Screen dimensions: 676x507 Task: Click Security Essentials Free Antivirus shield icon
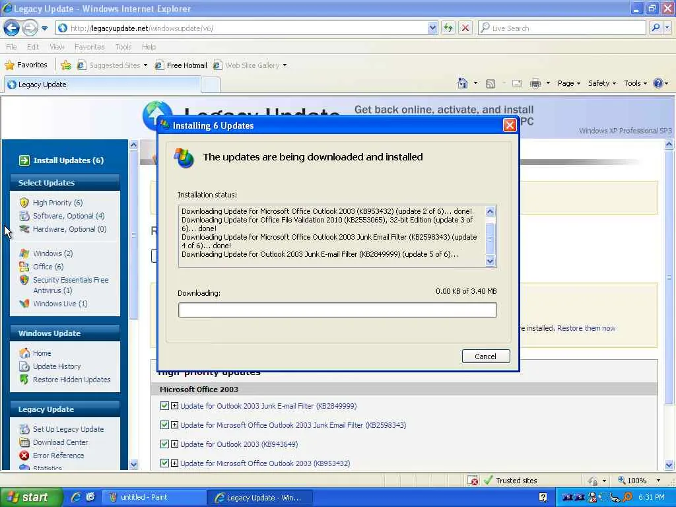coord(24,280)
